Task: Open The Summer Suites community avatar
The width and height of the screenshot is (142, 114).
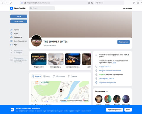Action: [x=36, y=41]
